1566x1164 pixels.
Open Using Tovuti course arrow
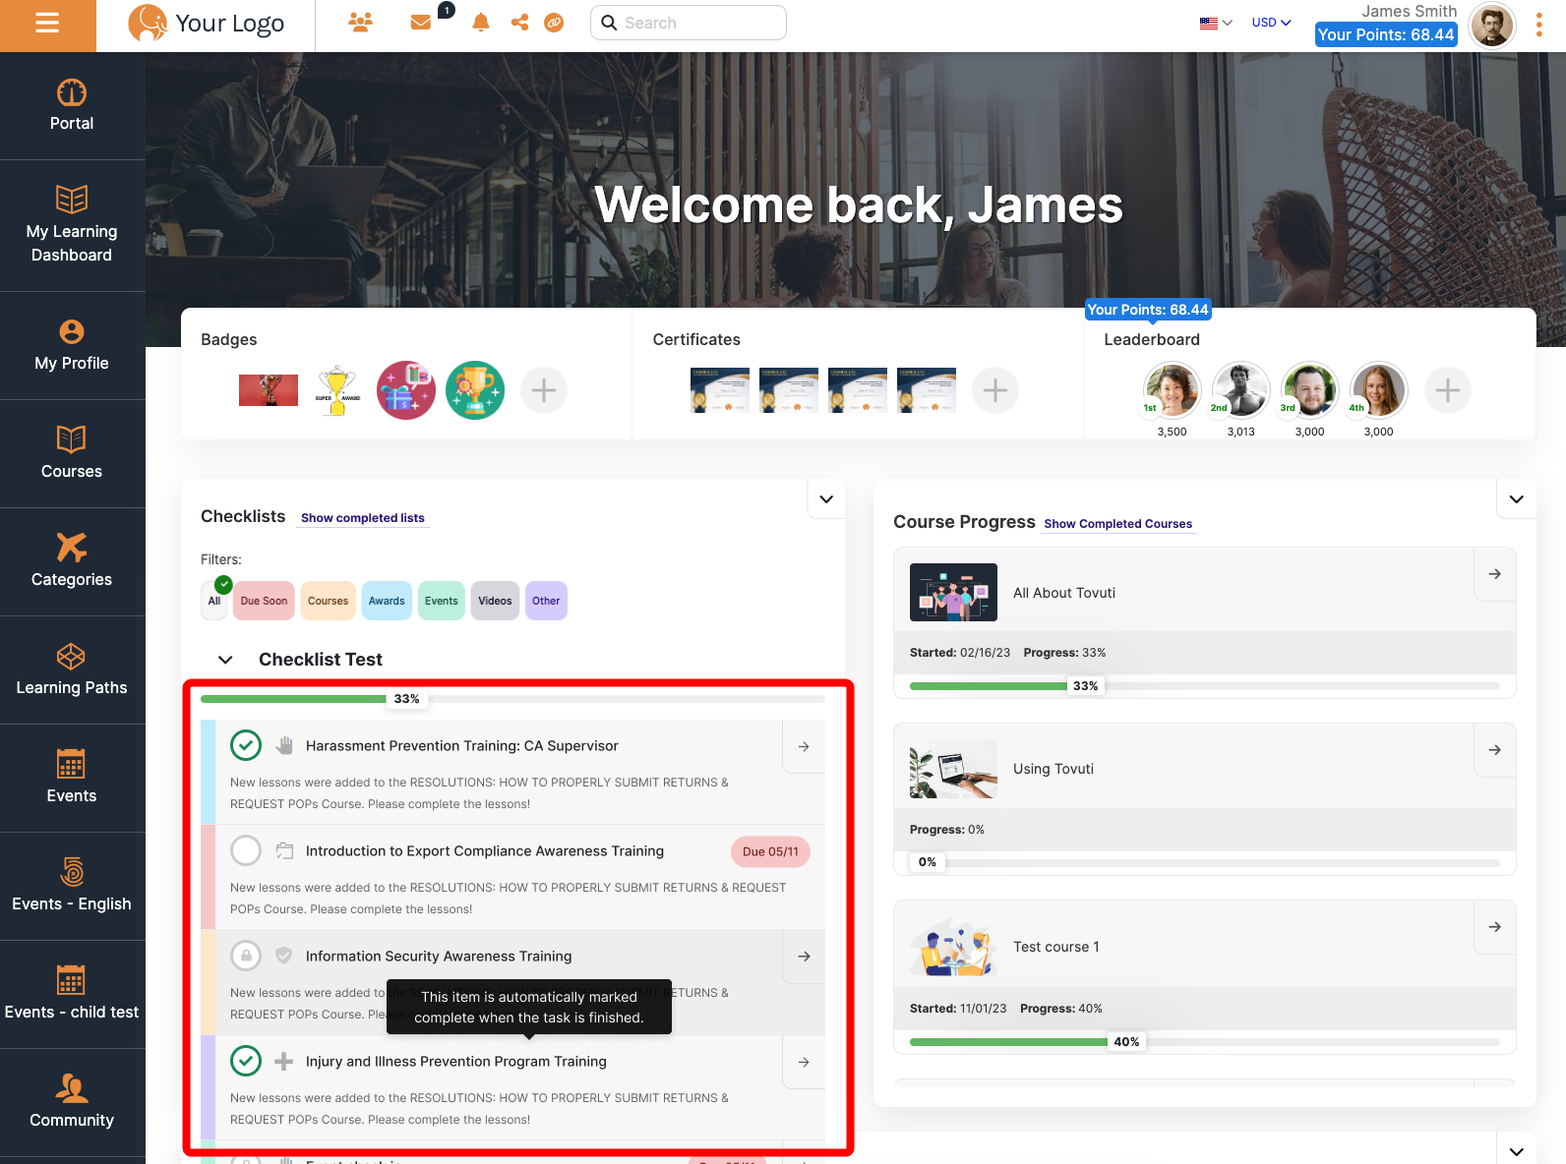pos(1495,750)
